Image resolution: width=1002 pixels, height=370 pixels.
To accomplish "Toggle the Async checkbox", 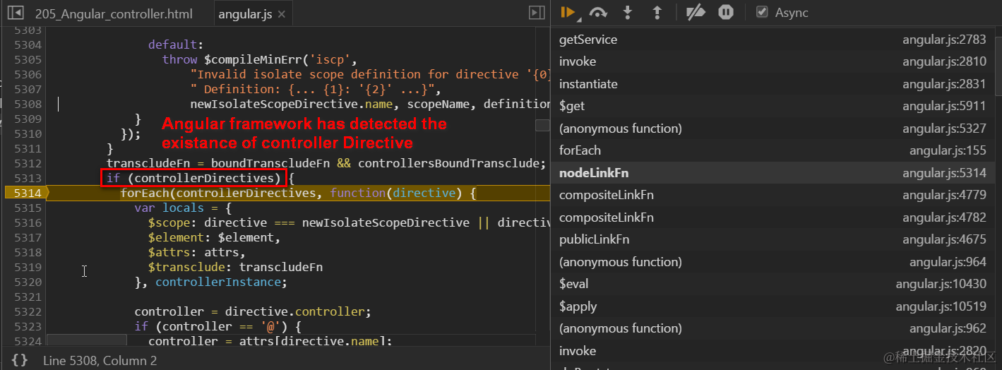I will pyautogui.click(x=762, y=13).
